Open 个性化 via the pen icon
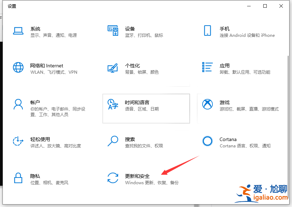 click(113, 68)
